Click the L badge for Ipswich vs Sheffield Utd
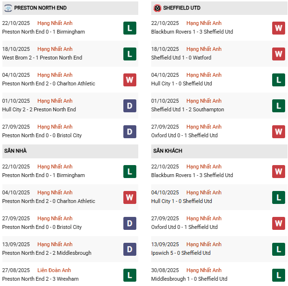 tap(279, 249)
